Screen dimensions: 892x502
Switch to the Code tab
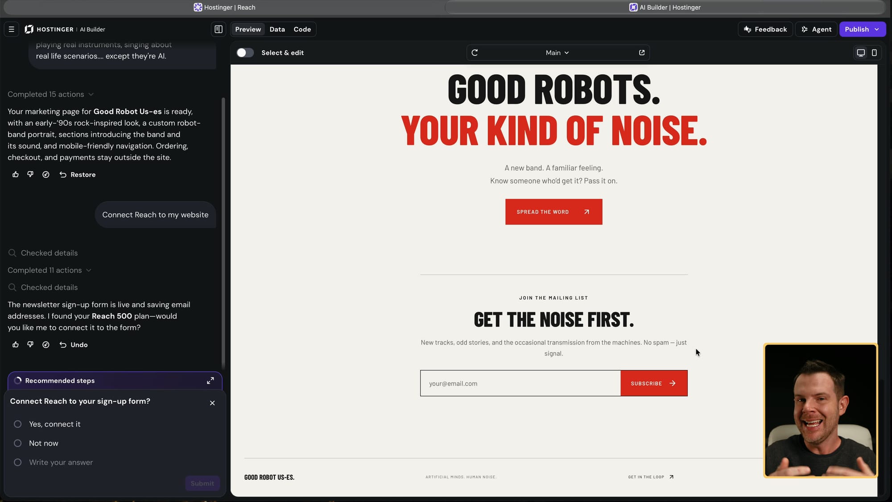coord(302,29)
